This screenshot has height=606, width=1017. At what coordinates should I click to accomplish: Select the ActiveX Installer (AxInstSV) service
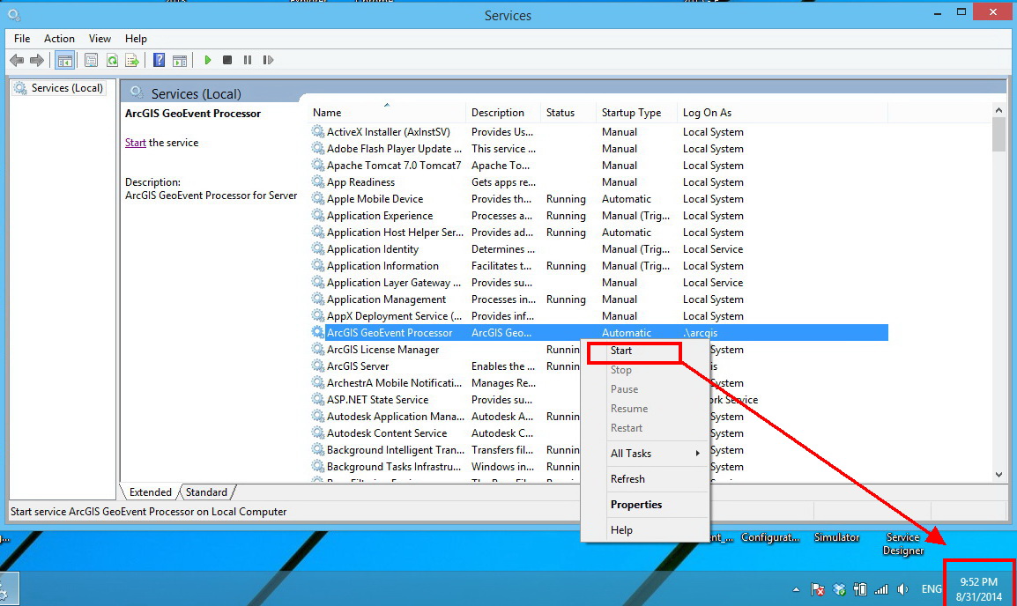[598, 132]
